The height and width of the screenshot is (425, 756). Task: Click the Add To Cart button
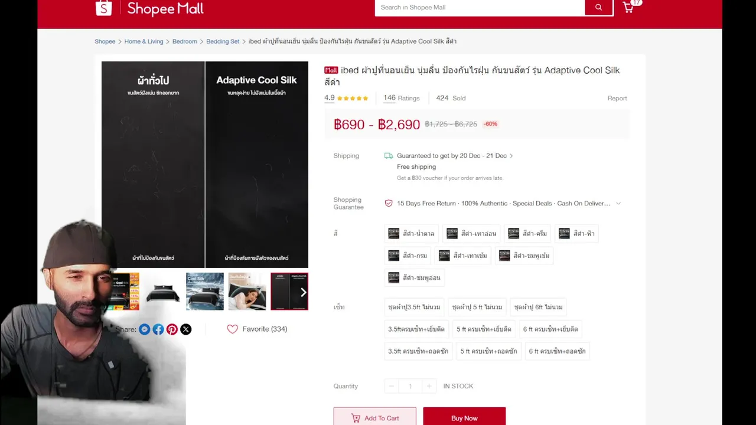(374, 417)
